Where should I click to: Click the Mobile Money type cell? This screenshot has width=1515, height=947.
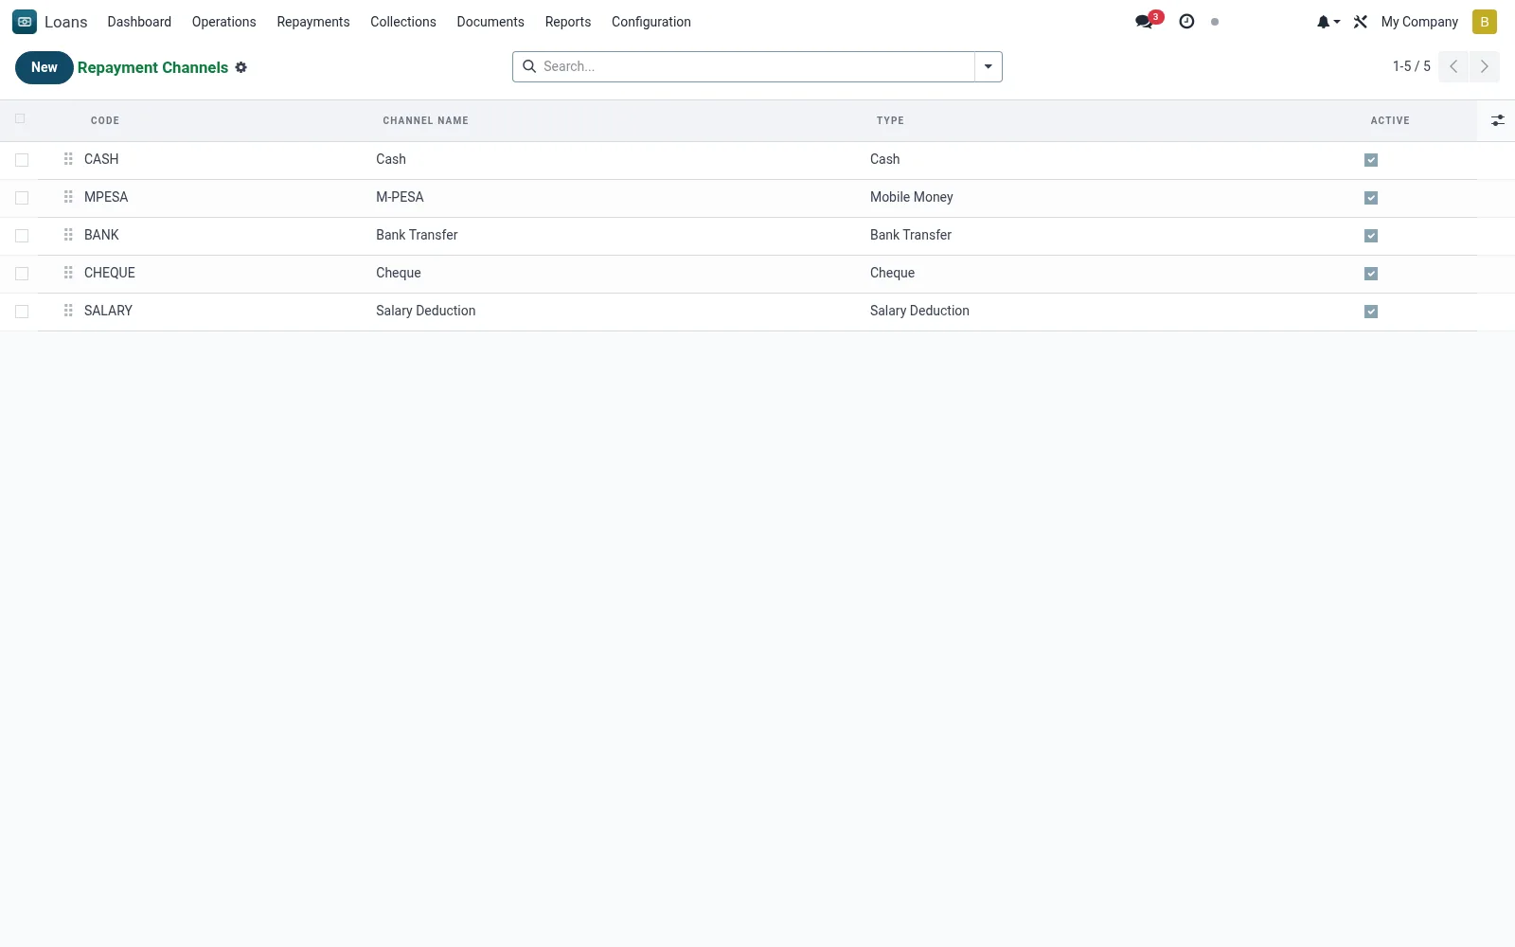911,197
